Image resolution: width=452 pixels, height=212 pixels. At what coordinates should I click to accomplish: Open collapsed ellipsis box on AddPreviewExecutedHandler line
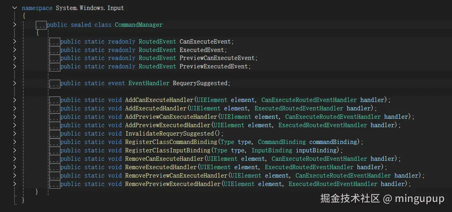coord(54,125)
